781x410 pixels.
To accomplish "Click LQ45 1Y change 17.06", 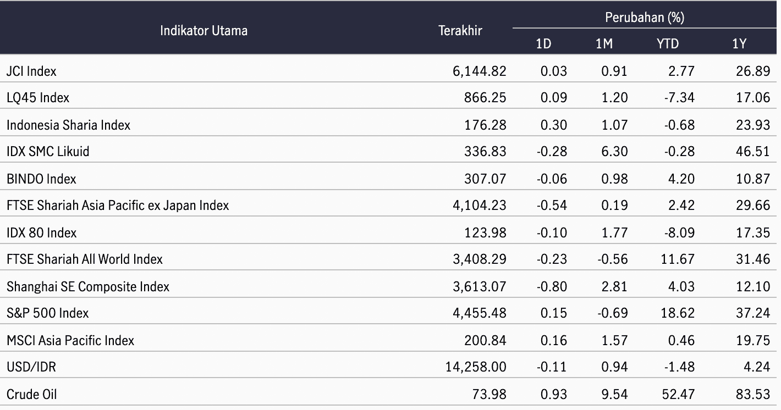I will [754, 98].
